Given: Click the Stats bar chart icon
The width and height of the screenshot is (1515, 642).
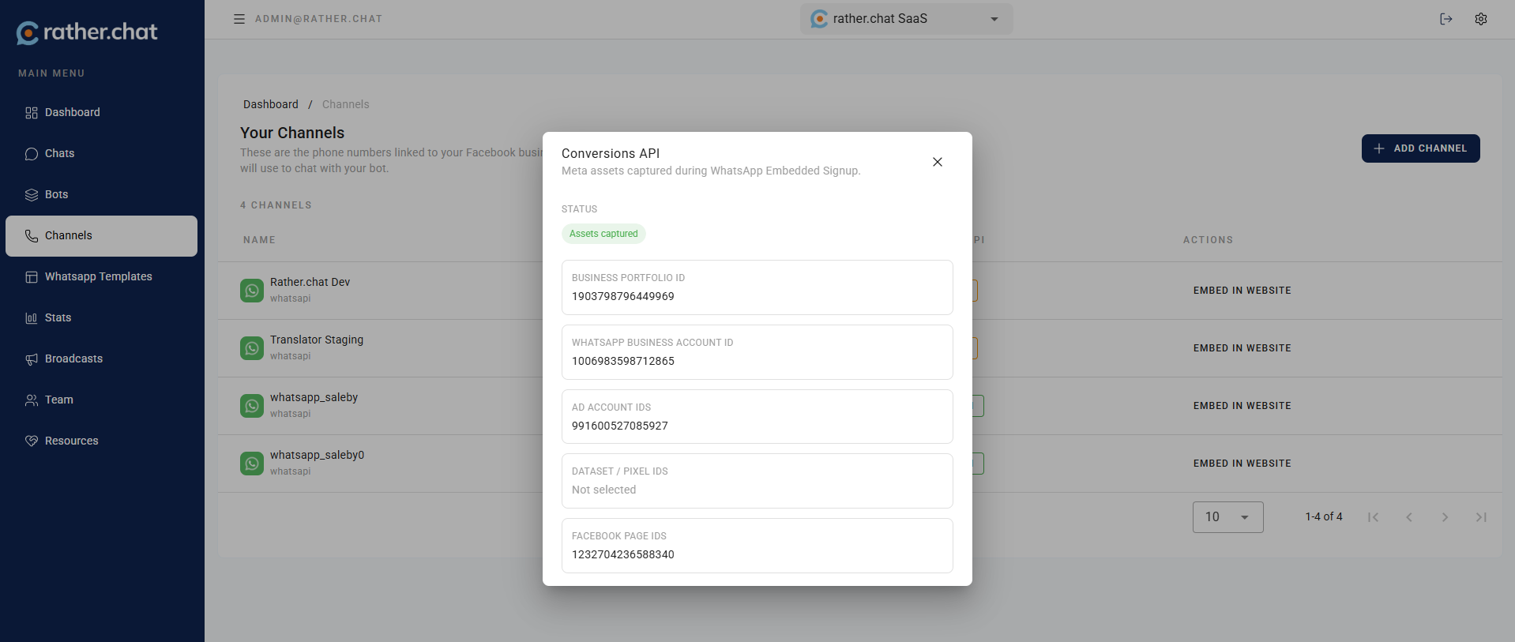Looking at the screenshot, I should [32, 318].
